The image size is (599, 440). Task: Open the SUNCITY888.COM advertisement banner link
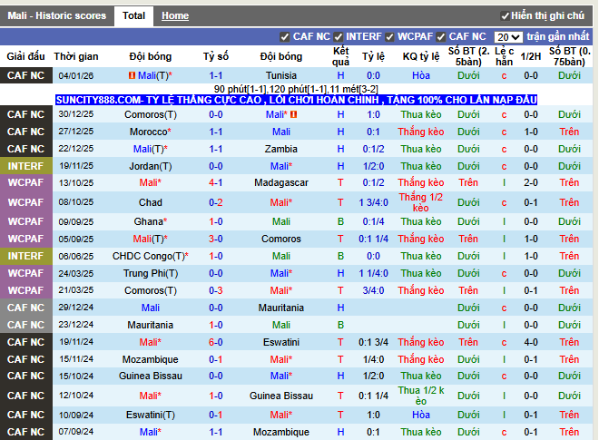tap(297, 100)
